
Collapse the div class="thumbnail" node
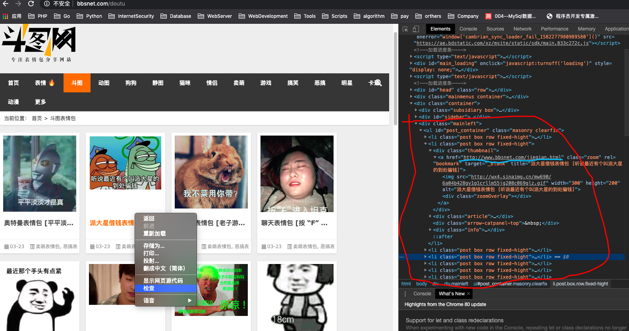(430, 151)
